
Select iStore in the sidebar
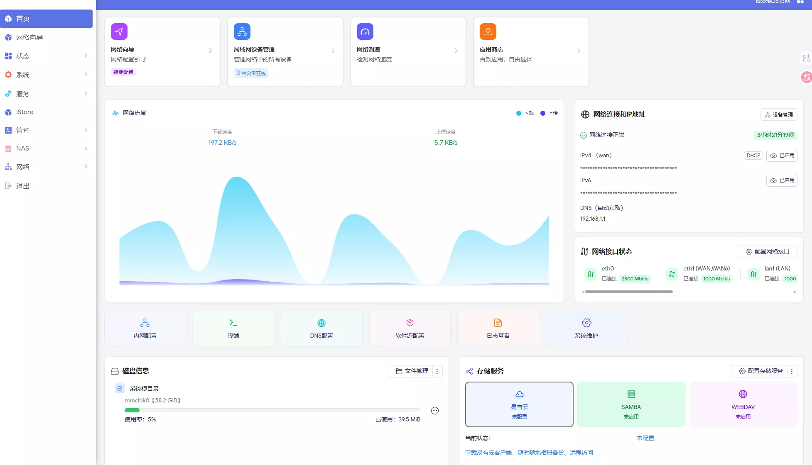pos(25,112)
